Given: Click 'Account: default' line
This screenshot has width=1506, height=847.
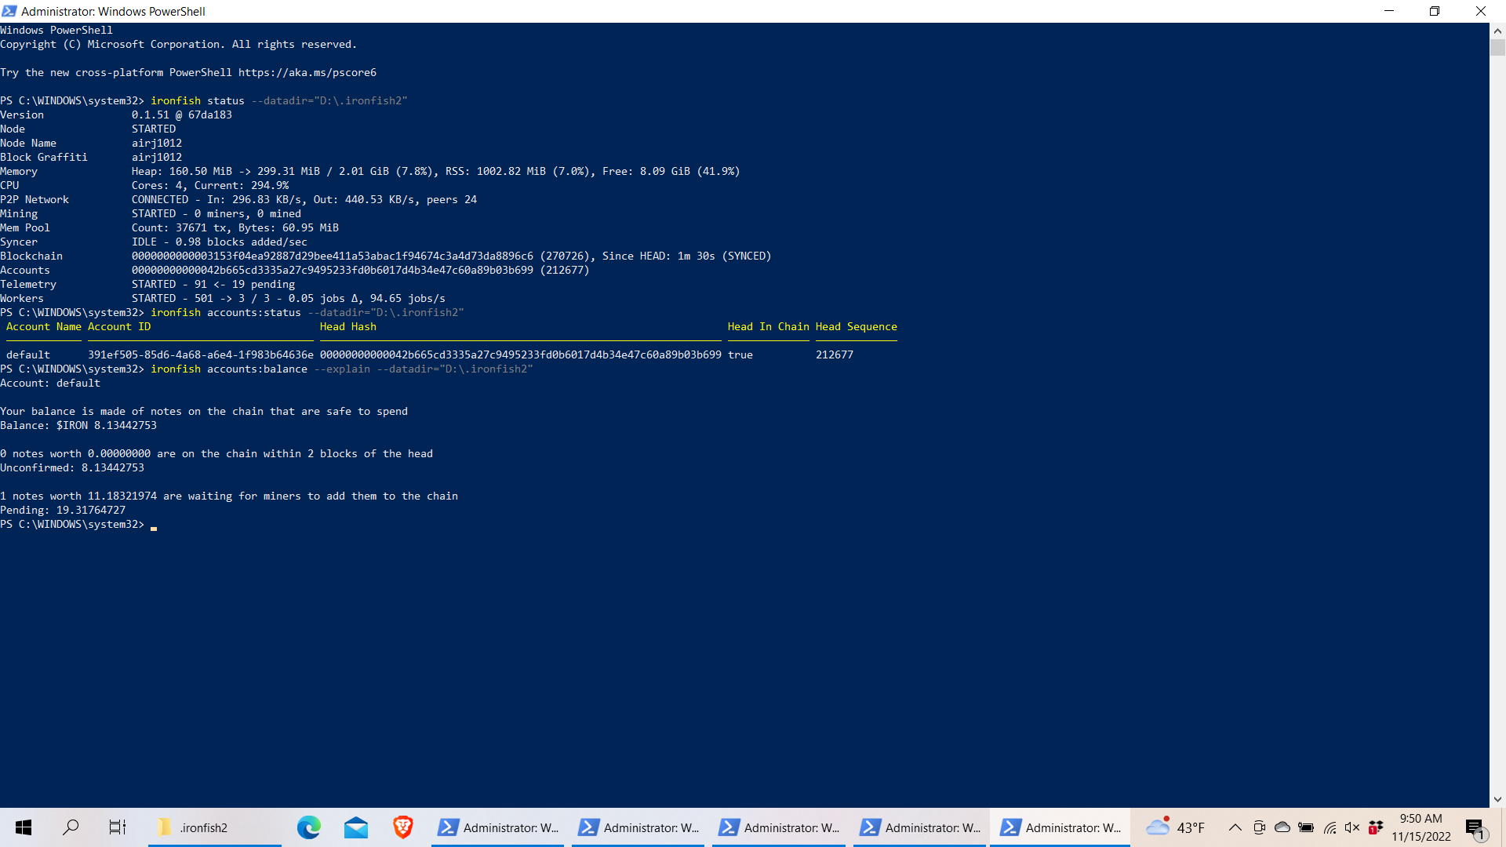Looking at the screenshot, I should [50, 384].
